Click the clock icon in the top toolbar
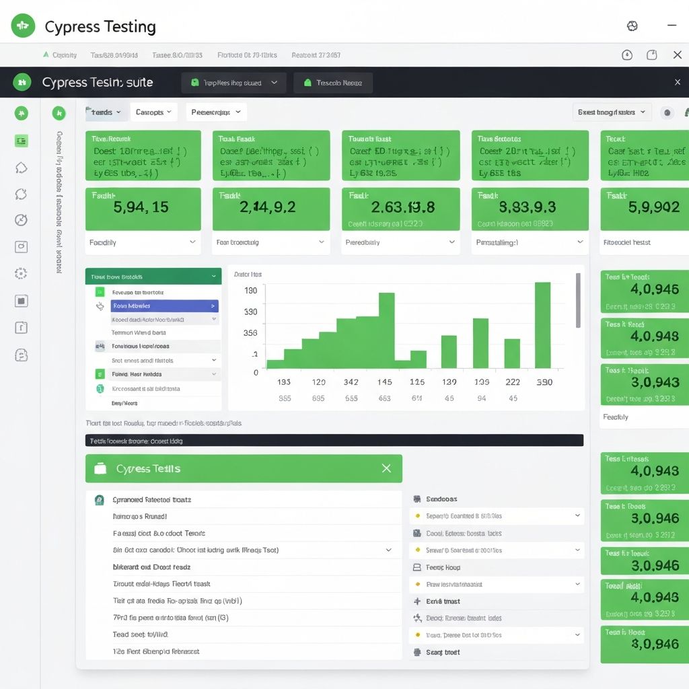Screen dimensions: 689x689 (x=627, y=55)
